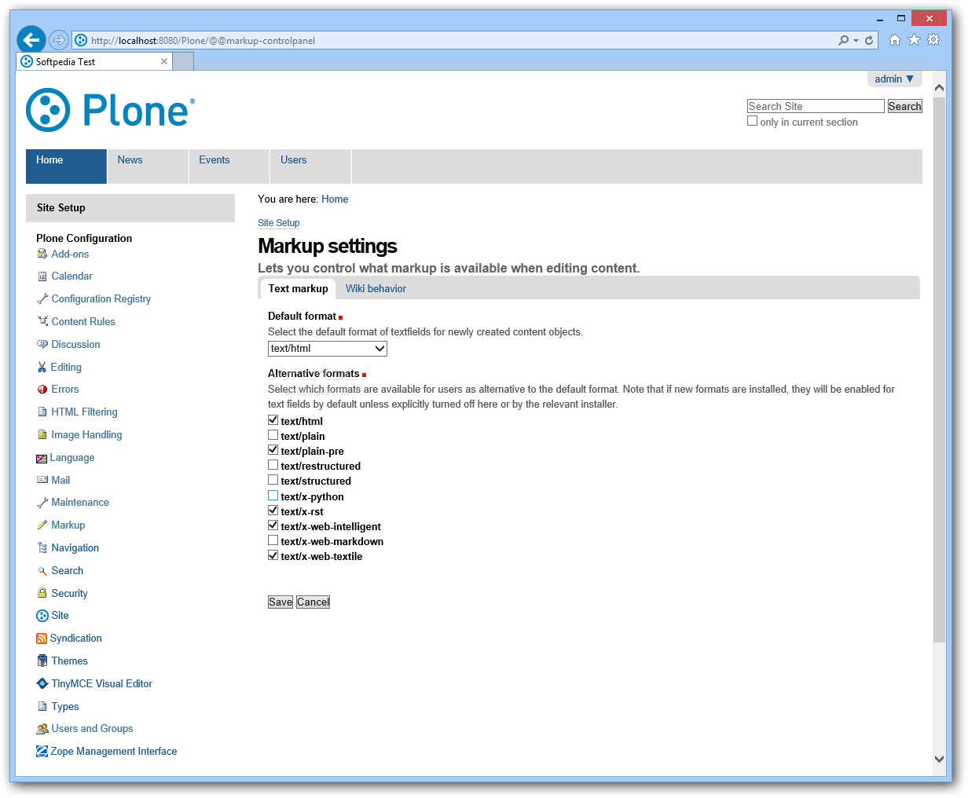Click the TinyMCE Visual Editor diamond icon
Screen dimensions: 968x798
(x=42, y=684)
